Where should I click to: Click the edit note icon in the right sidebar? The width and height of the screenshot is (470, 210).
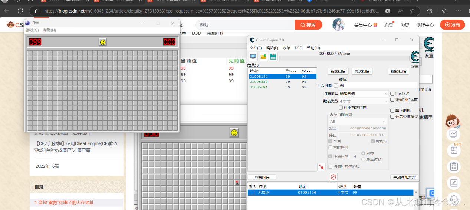click(453, 183)
